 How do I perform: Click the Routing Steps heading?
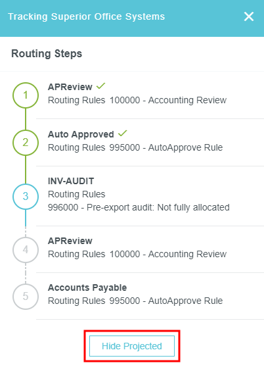(x=47, y=54)
